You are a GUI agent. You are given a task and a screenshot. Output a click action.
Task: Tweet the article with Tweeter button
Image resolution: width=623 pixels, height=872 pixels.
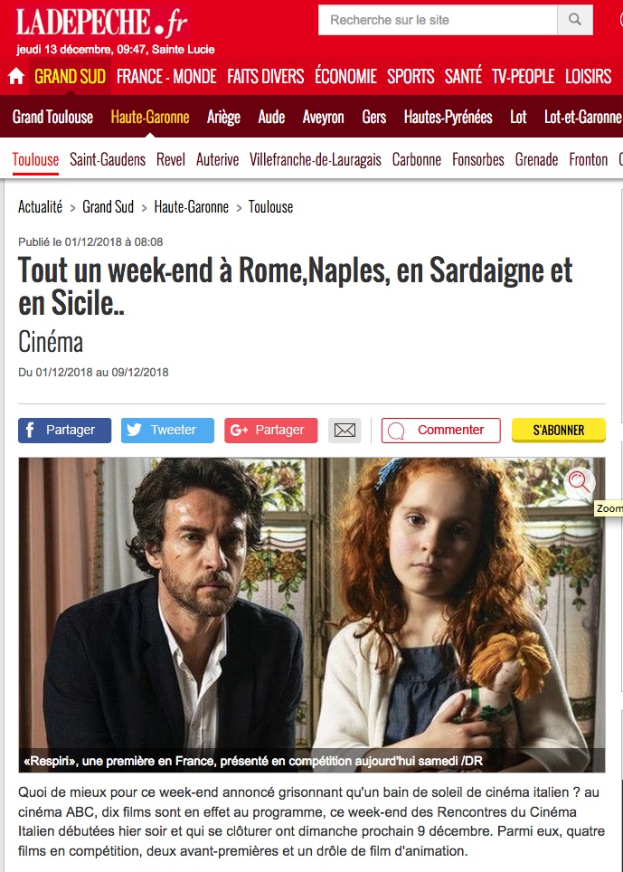tap(167, 431)
